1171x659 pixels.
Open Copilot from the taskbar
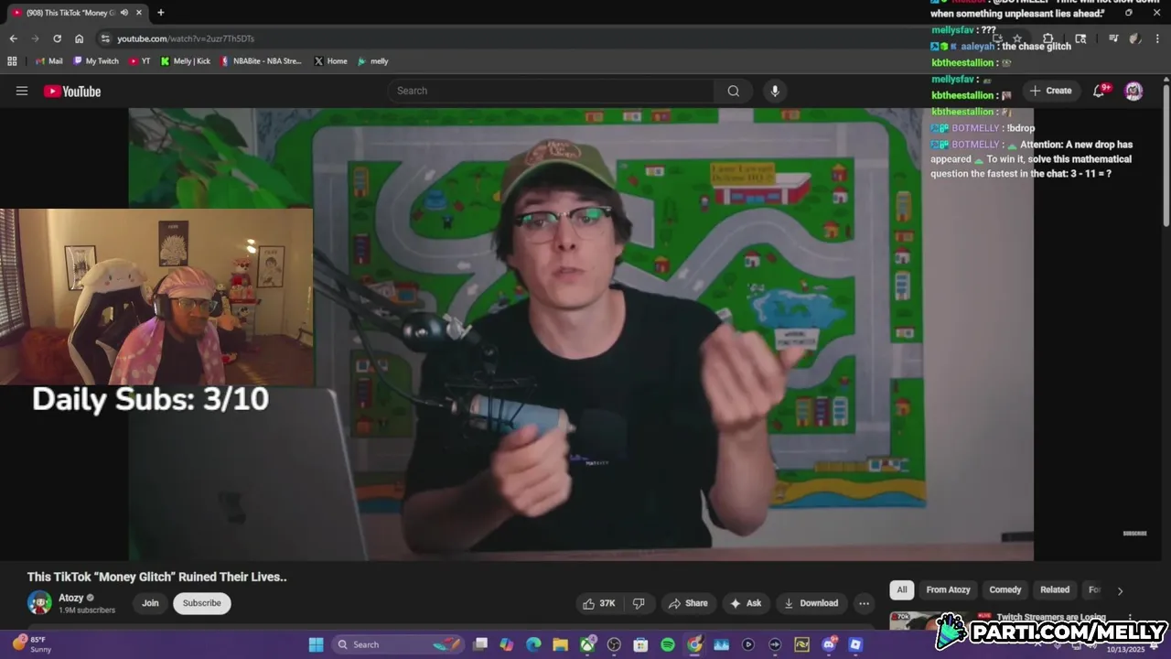click(x=507, y=644)
